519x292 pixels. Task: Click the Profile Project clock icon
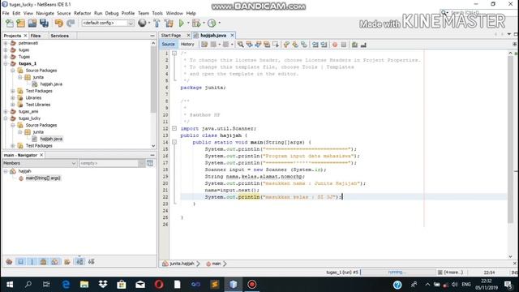(212, 24)
